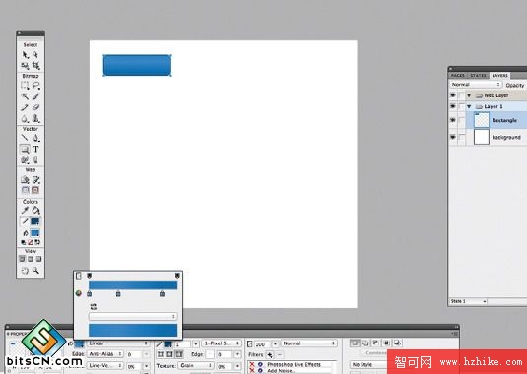This screenshot has width=527, height=374.
Task: Click the swap stroke and fill colors icon
Action: 37,242
